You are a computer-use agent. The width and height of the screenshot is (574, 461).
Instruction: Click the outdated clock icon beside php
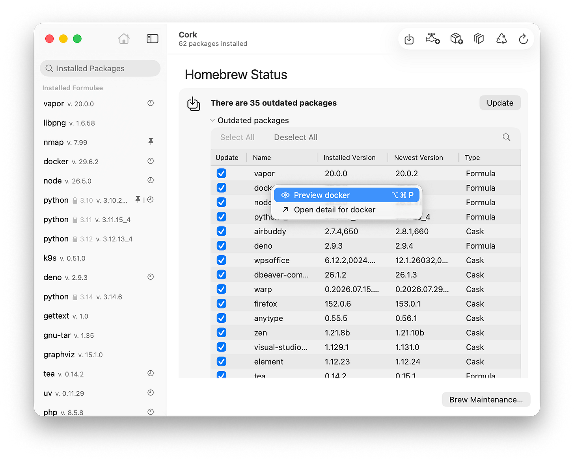(151, 412)
